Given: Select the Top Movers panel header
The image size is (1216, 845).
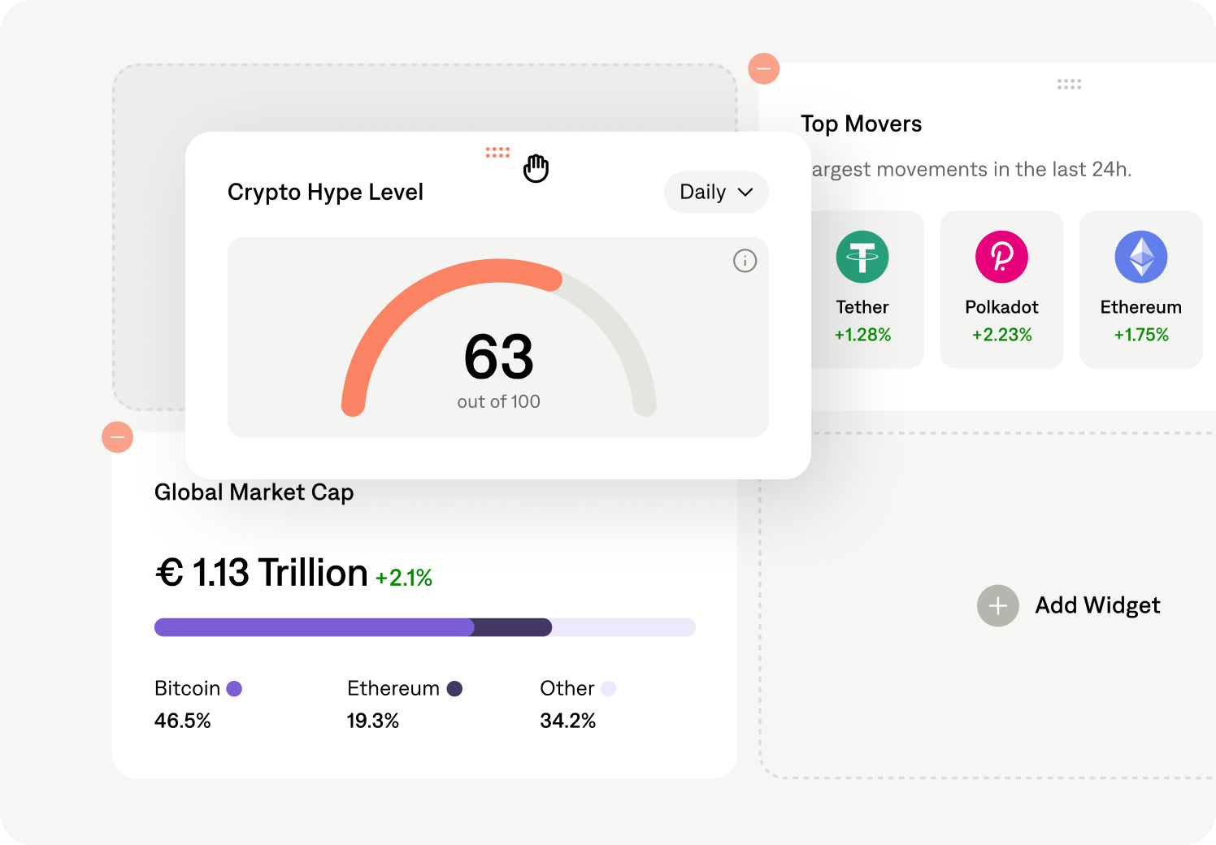Looking at the screenshot, I should pos(862,123).
